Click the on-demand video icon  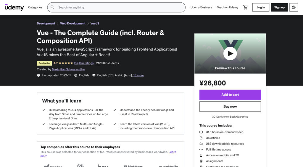point(201,132)
